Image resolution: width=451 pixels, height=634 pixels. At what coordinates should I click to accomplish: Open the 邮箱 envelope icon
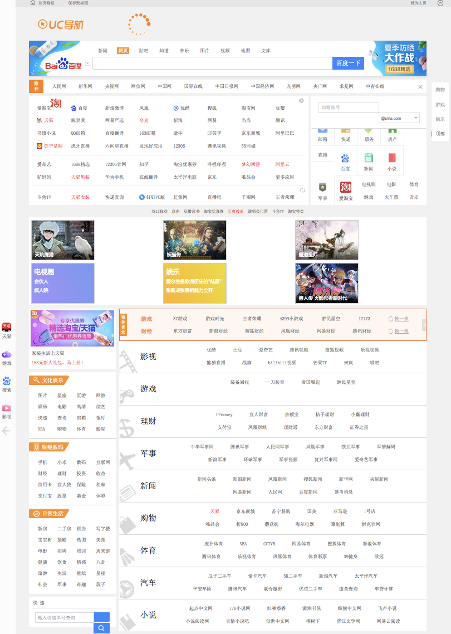pyautogui.click(x=322, y=130)
